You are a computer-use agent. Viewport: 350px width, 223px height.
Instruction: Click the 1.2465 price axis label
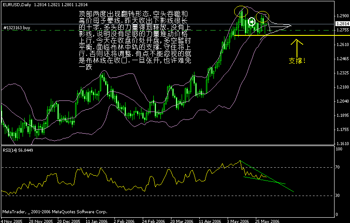[342, 59]
